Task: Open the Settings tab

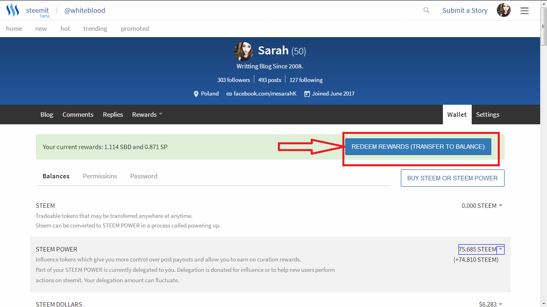Action: pyautogui.click(x=488, y=114)
